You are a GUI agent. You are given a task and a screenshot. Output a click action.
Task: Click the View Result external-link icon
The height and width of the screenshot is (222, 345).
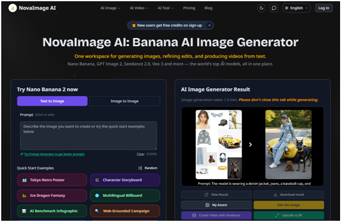(x=206, y=194)
